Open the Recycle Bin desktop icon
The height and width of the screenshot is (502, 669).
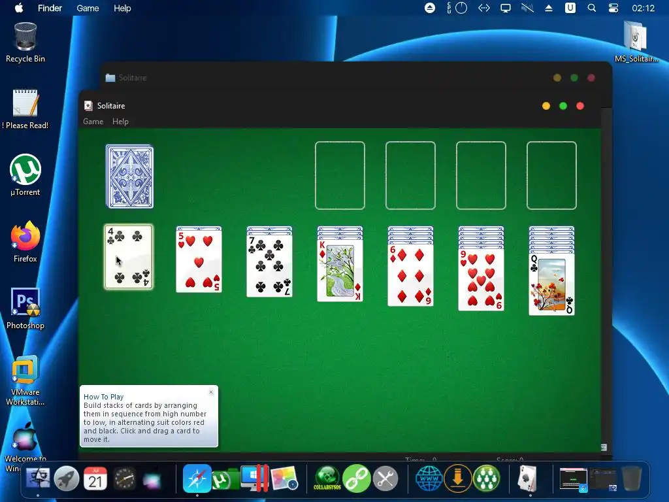click(x=25, y=42)
